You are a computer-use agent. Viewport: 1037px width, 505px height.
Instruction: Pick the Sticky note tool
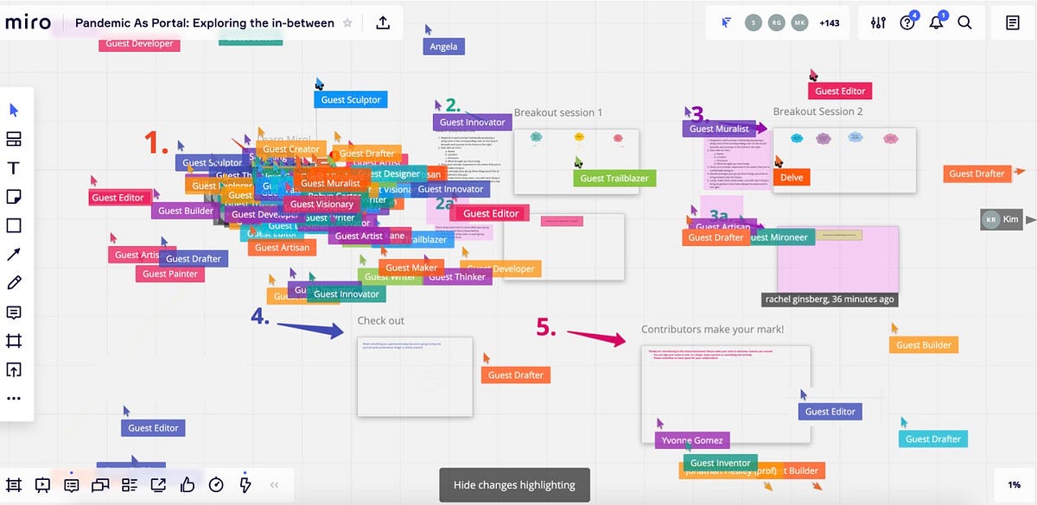[x=14, y=197]
